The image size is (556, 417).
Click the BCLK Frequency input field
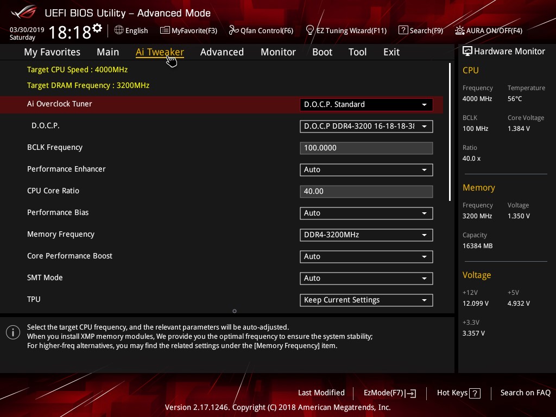click(x=366, y=148)
